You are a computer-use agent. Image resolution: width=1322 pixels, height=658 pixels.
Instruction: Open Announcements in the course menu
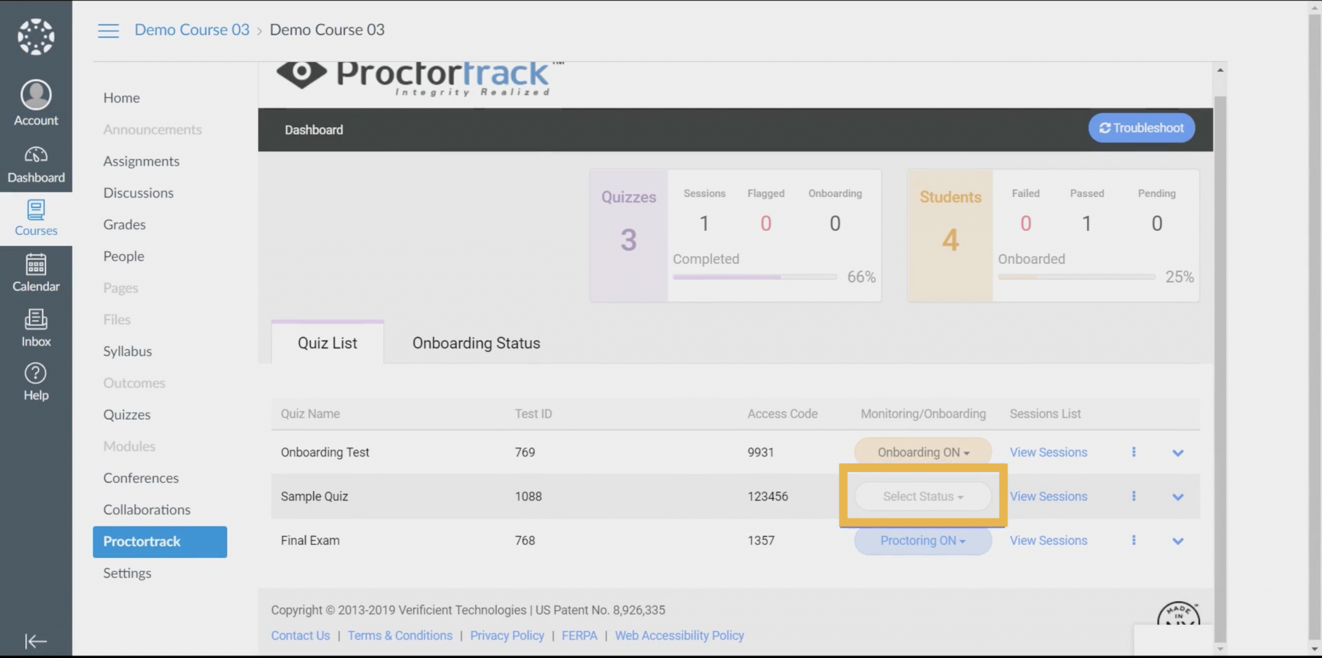[x=152, y=129]
